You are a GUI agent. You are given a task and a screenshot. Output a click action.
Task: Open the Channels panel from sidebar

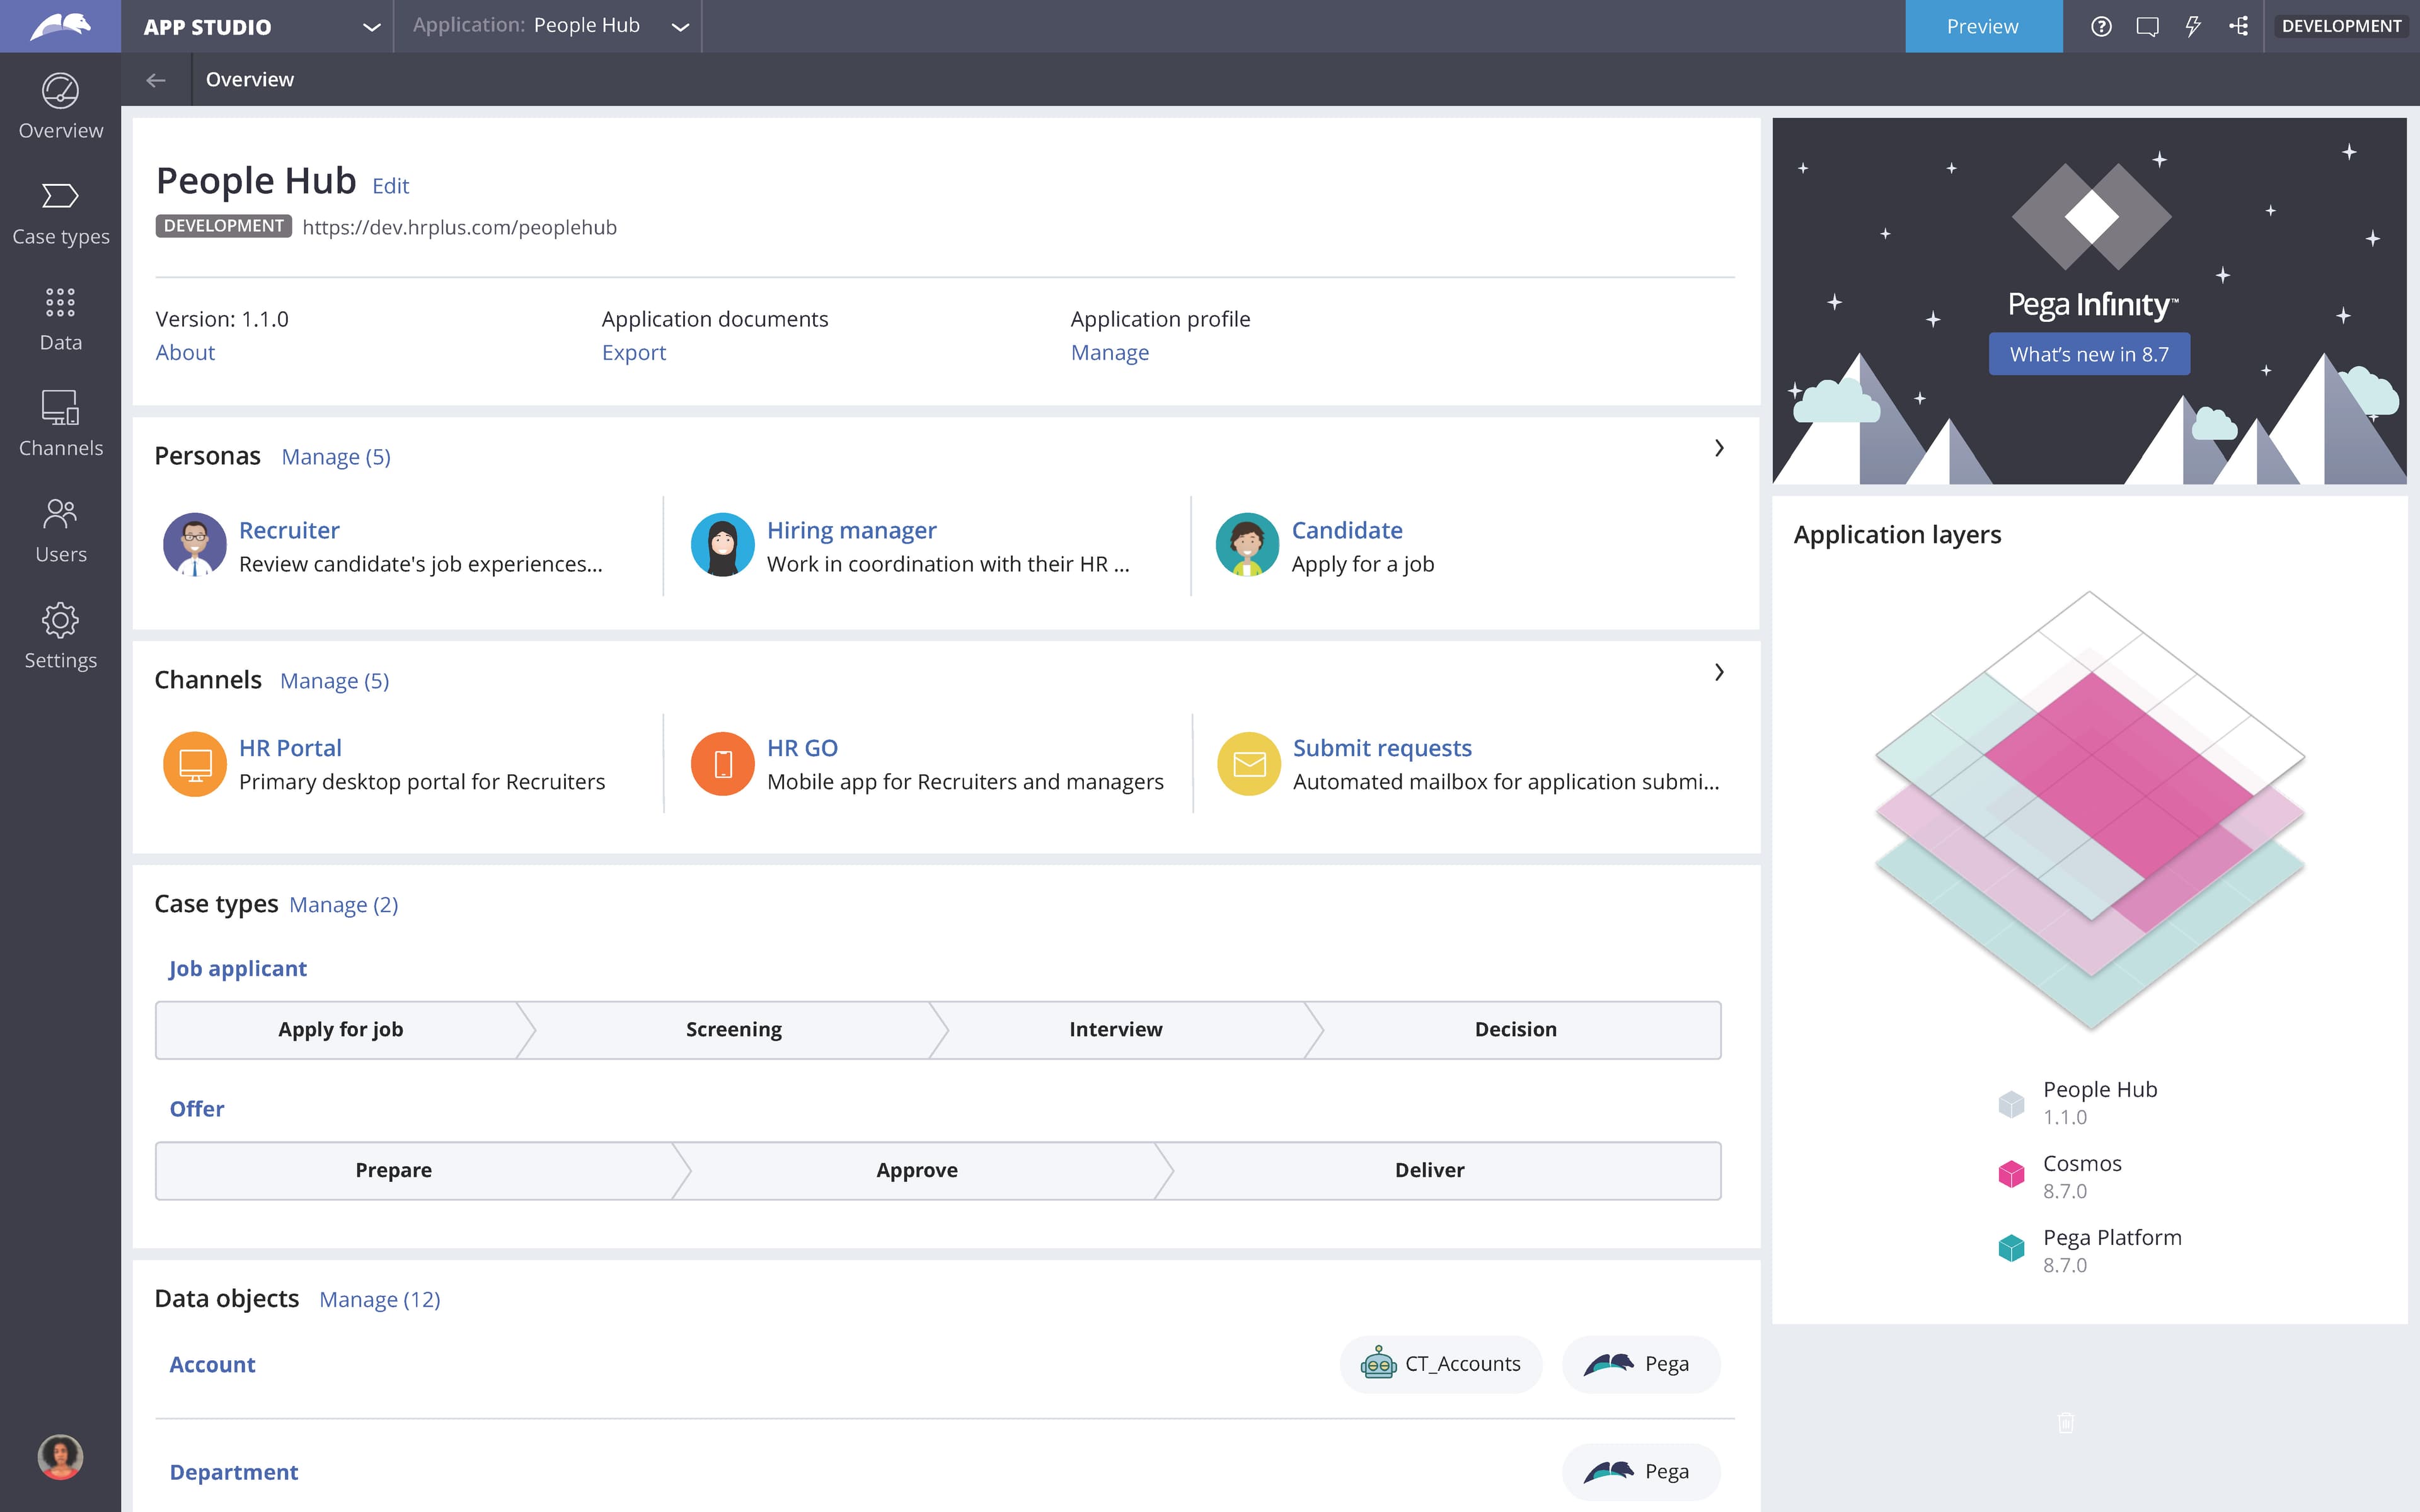pos(60,424)
